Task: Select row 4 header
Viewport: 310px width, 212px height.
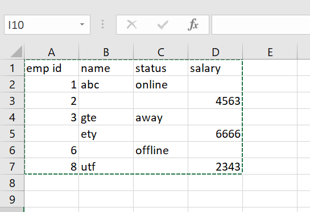Action: pos(12,117)
